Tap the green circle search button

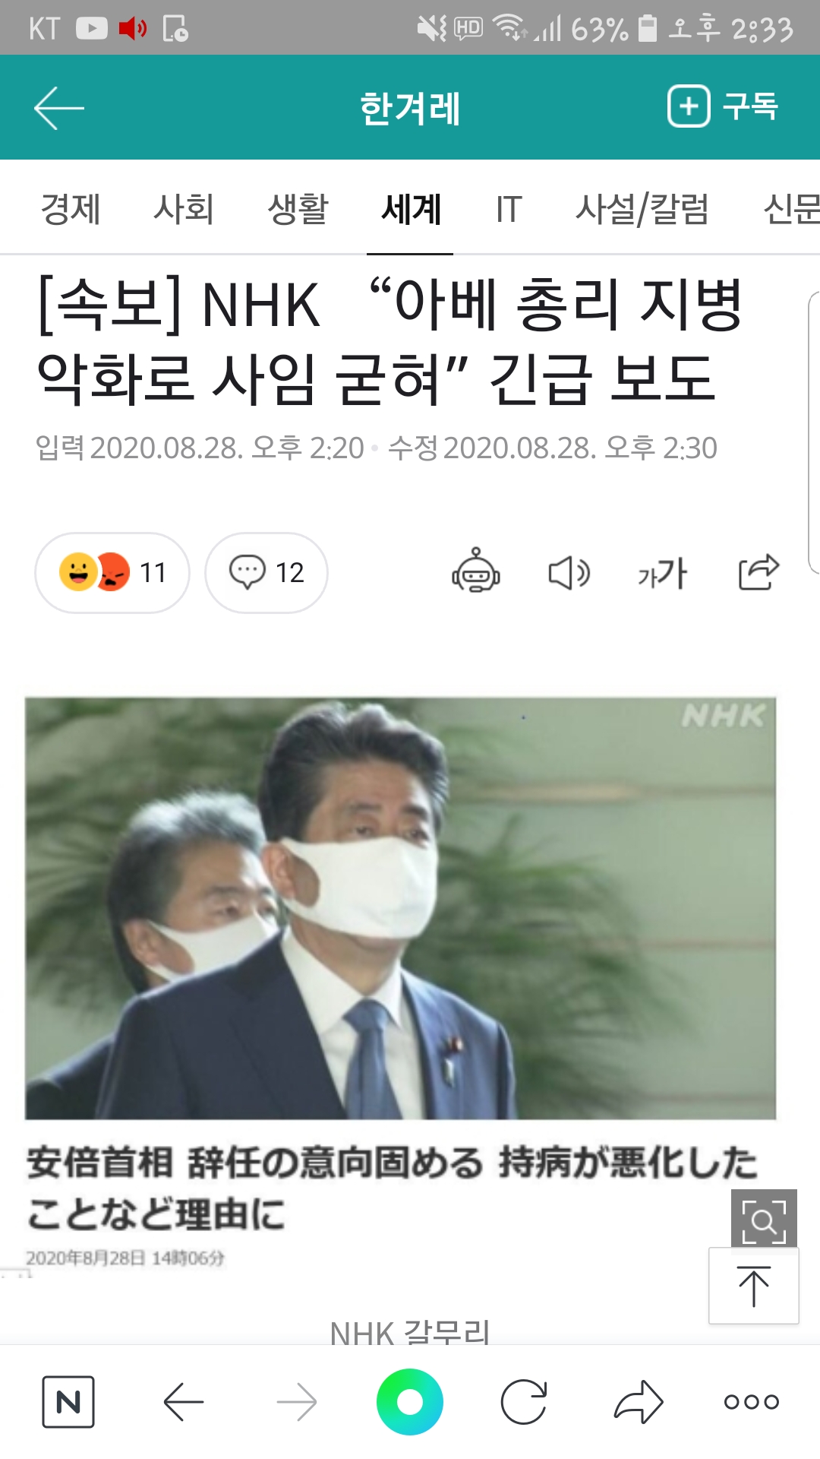[x=410, y=1401]
